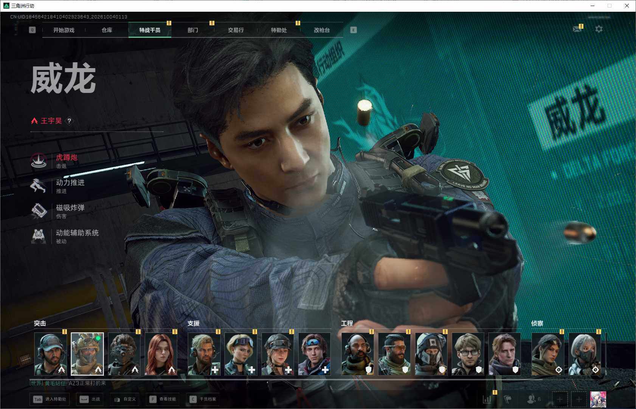
Task: Select the engineer with orange sunglasses
Action: coord(394,354)
